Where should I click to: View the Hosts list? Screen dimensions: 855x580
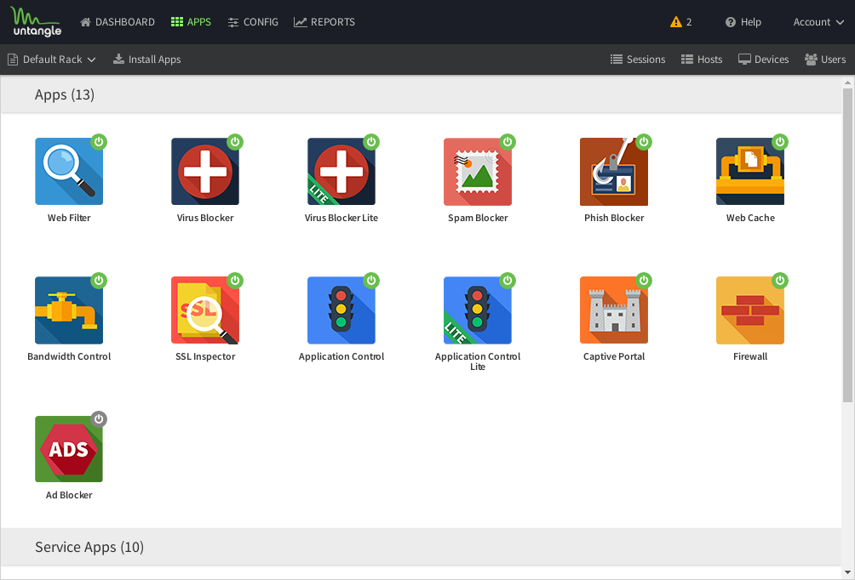[x=702, y=60]
